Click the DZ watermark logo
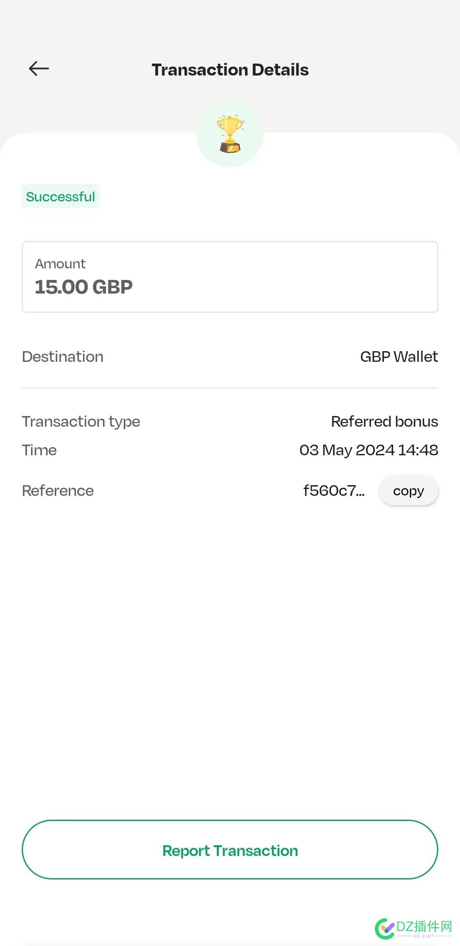Image resolution: width=460 pixels, height=946 pixels. click(385, 929)
